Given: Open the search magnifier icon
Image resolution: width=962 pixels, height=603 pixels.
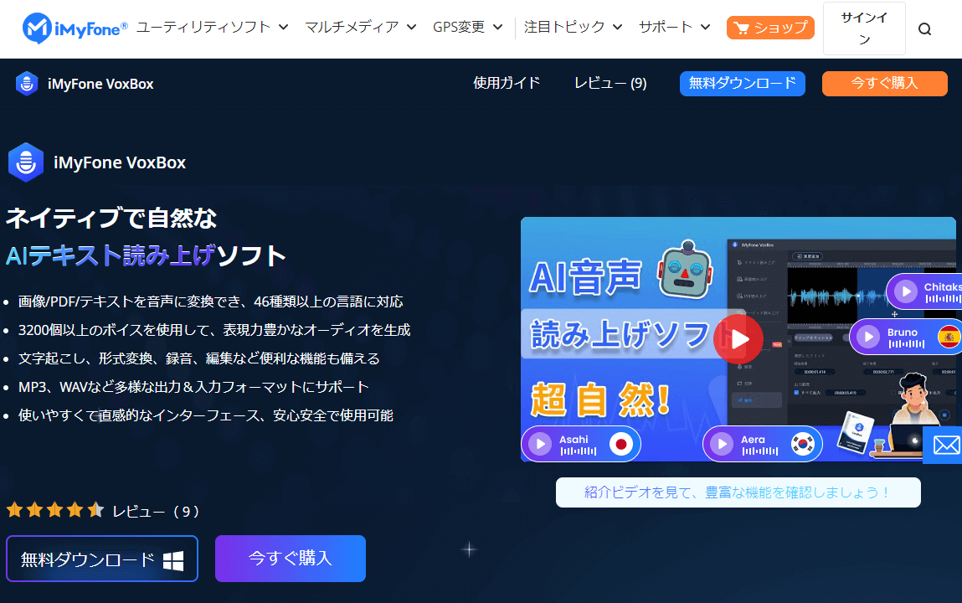Looking at the screenshot, I should tap(924, 28).
